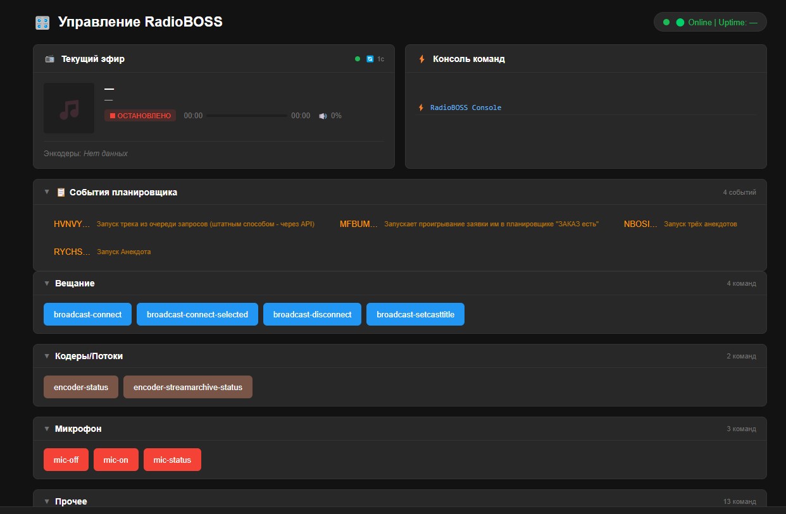This screenshot has width=786, height=514.
Task: Click the encoder-status button
Action: click(x=81, y=387)
